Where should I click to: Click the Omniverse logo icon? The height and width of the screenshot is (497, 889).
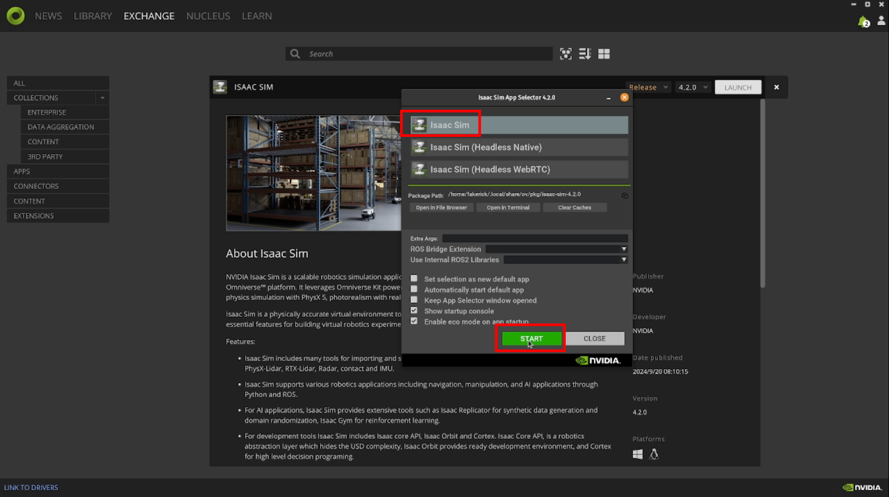coord(15,16)
